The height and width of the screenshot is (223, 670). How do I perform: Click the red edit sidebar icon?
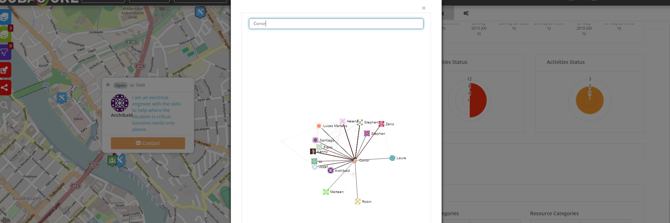pos(5,70)
